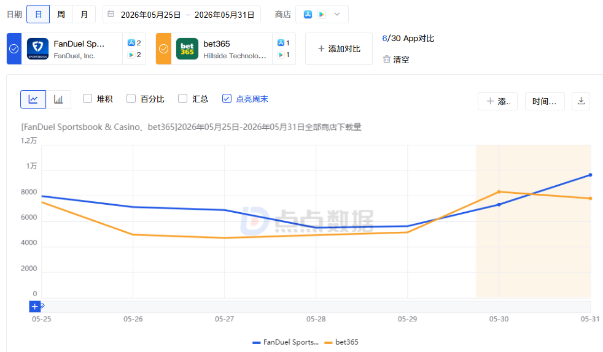Uncheck the orange bet365 comparison toggle
Image resolution: width=603 pixels, height=352 pixels.
(163, 48)
